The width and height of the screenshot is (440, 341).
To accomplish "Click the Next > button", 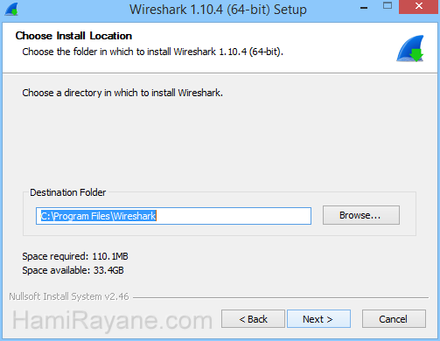I will 318,319.
